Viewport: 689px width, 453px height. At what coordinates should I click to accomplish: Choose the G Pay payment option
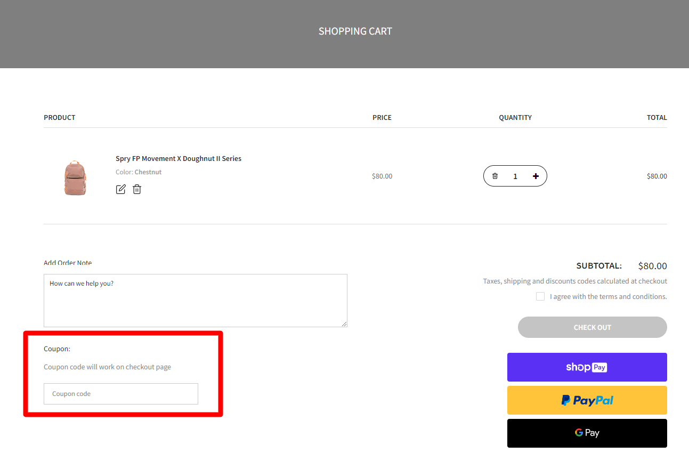click(x=587, y=433)
